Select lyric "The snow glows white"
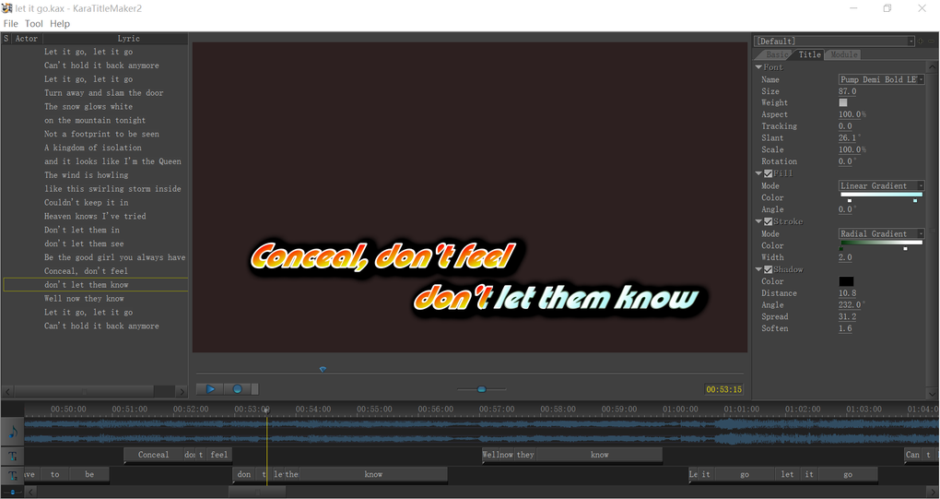 pos(88,107)
